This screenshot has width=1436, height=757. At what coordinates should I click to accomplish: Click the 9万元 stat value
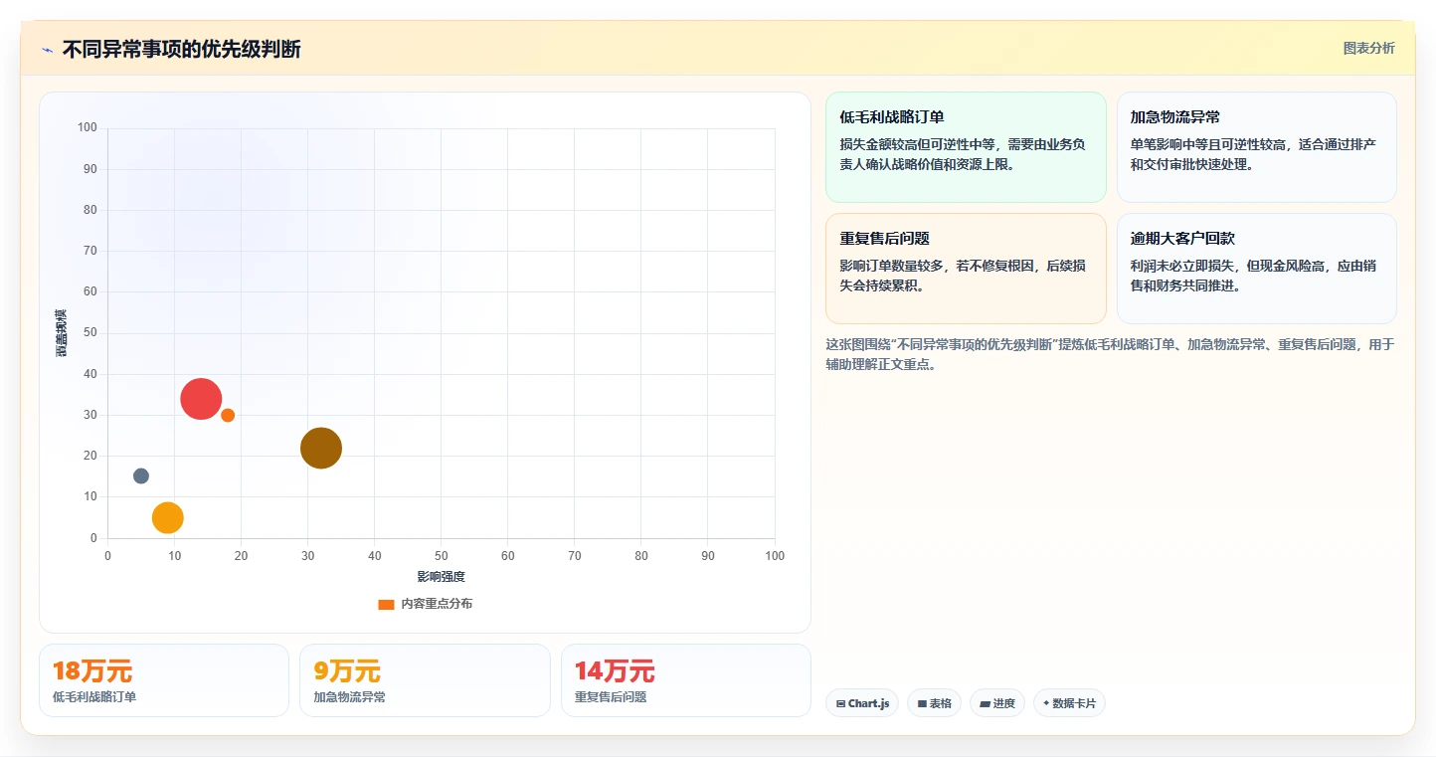pyautogui.click(x=347, y=671)
